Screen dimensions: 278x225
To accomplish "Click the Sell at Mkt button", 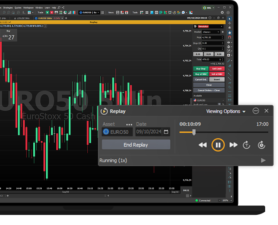I will point(217,74).
